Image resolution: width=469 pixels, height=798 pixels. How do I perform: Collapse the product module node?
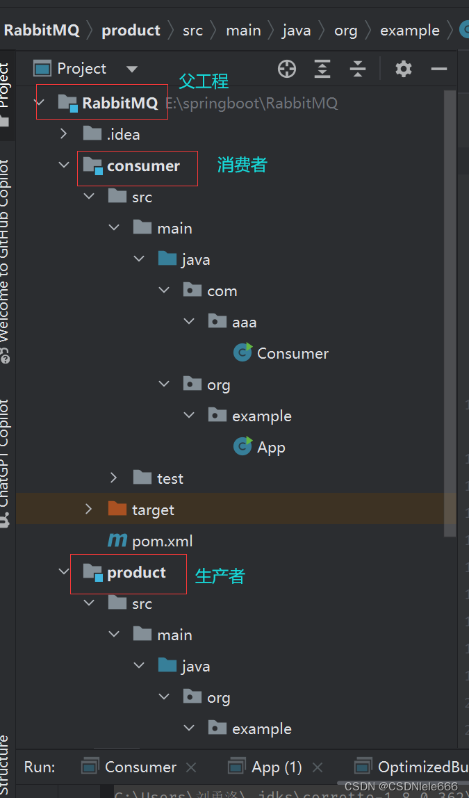point(64,571)
